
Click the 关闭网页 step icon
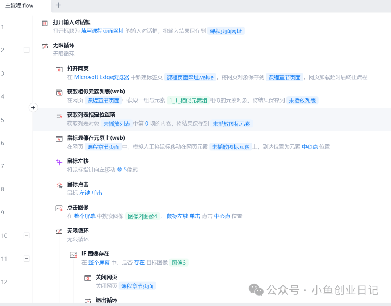[x=88, y=278]
